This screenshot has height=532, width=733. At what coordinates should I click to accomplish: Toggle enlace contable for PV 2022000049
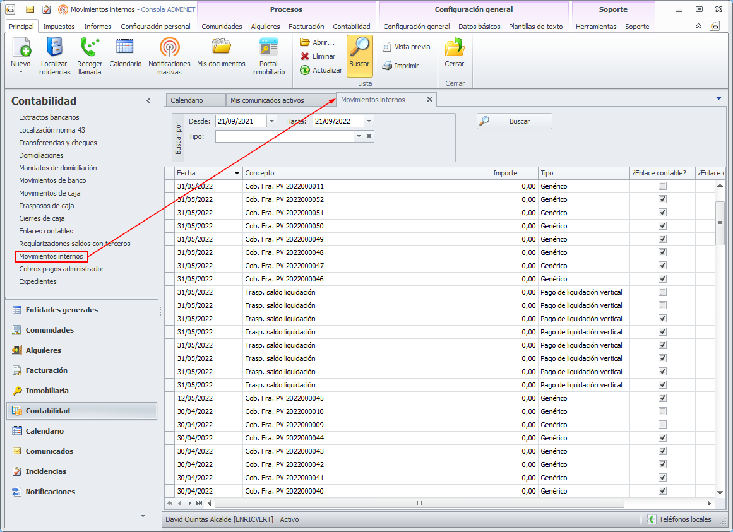click(x=662, y=239)
